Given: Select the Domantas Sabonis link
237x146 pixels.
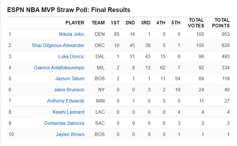Looking at the screenshot, I should 64,123.
